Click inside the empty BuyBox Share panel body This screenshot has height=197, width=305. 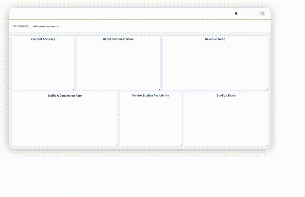226,121
